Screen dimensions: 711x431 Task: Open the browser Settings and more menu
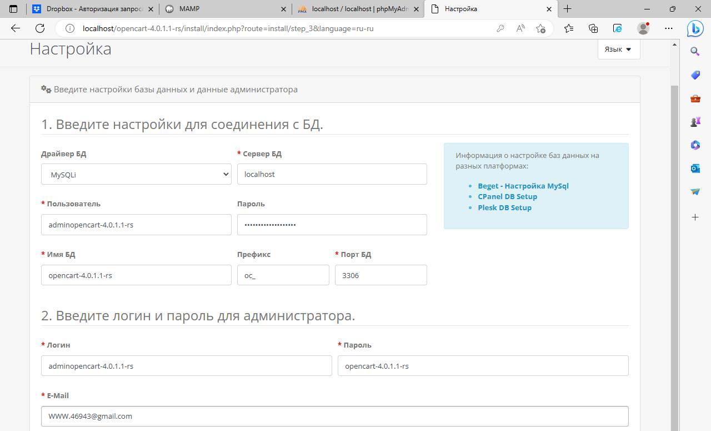click(x=669, y=28)
